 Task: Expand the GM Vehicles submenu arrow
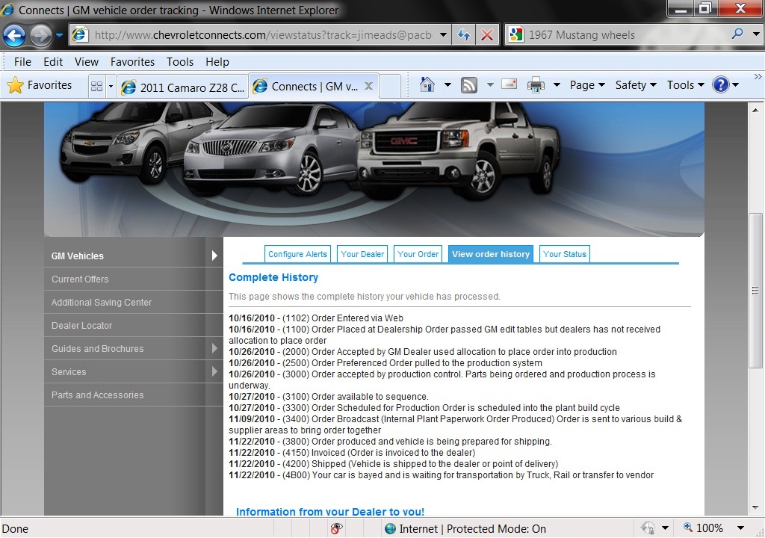pyautogui.click(x=214, y=256)
